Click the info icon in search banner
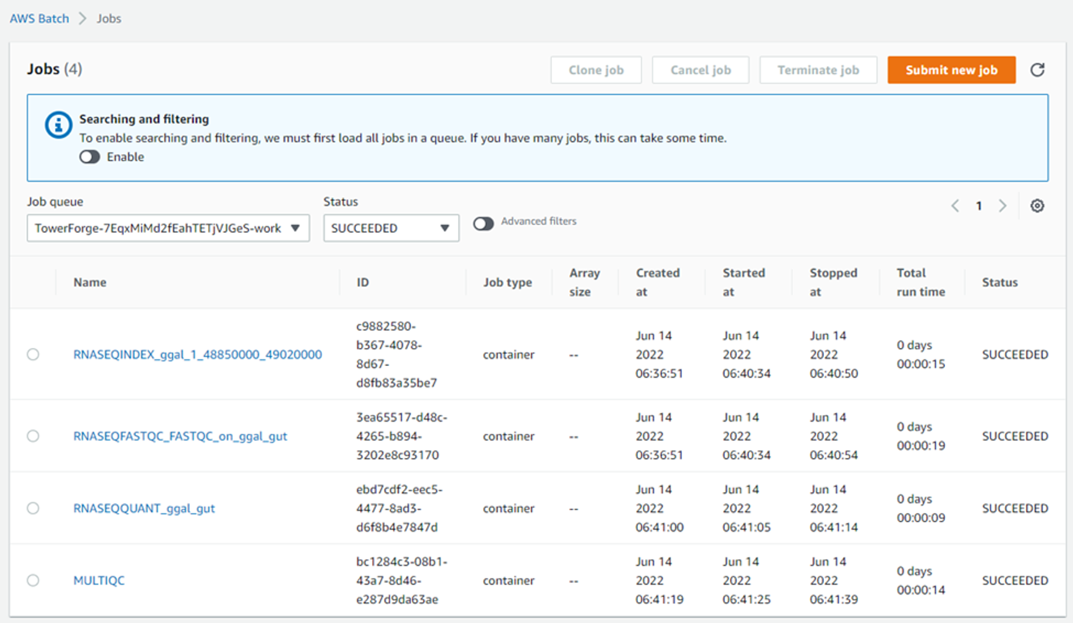 coord(59,125)
